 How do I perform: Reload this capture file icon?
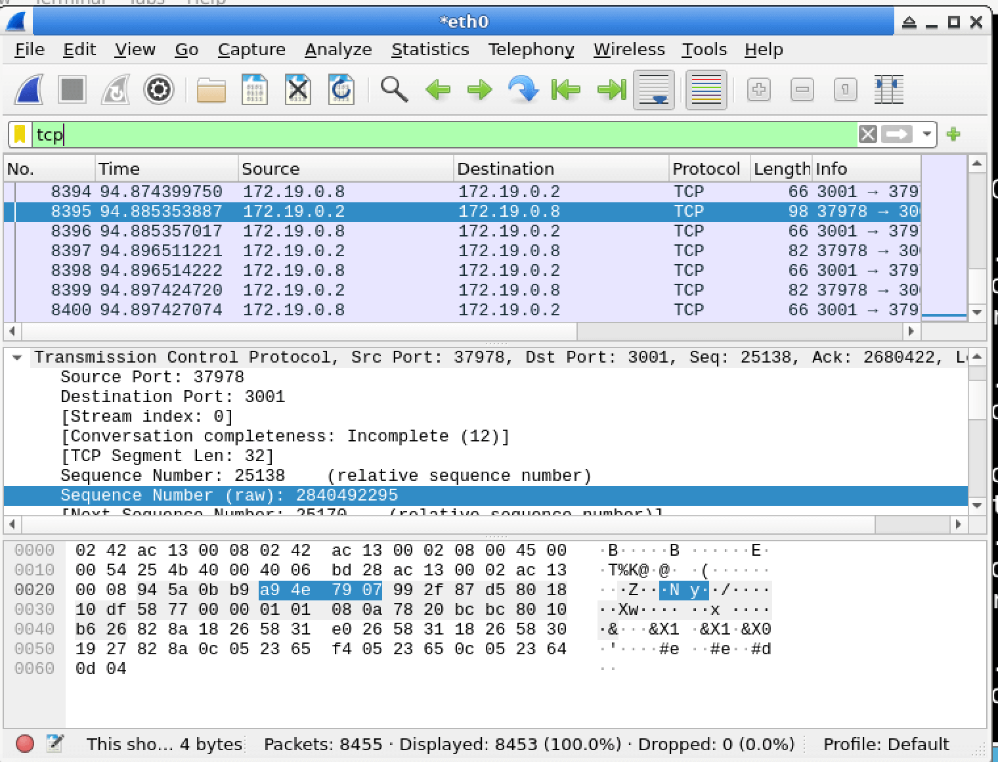[341, 89]
